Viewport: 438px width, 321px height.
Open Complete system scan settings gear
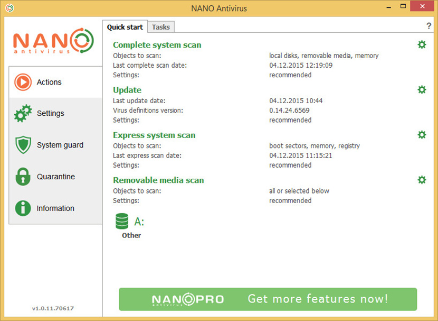(422, 45)
